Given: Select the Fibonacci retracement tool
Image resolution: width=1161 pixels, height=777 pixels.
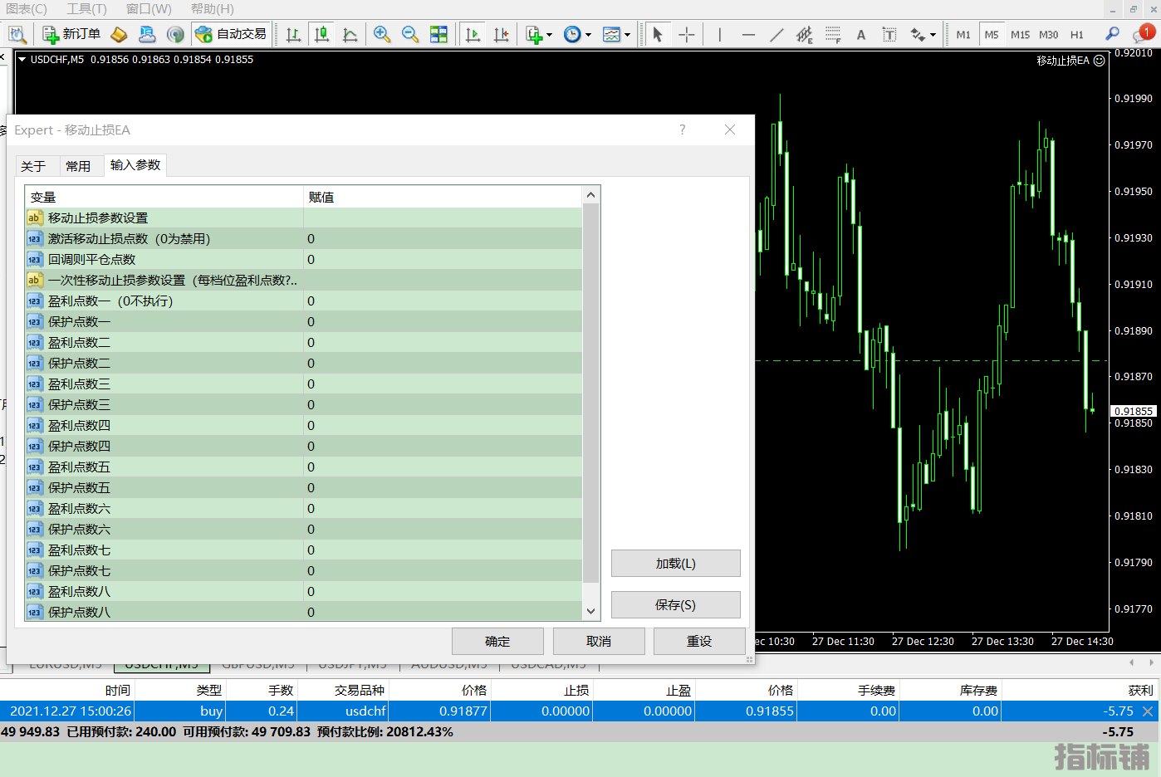Looking at the screenshot, I should 833,34.
